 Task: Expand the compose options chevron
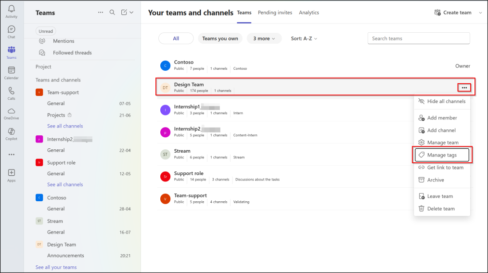pos(132,13)
